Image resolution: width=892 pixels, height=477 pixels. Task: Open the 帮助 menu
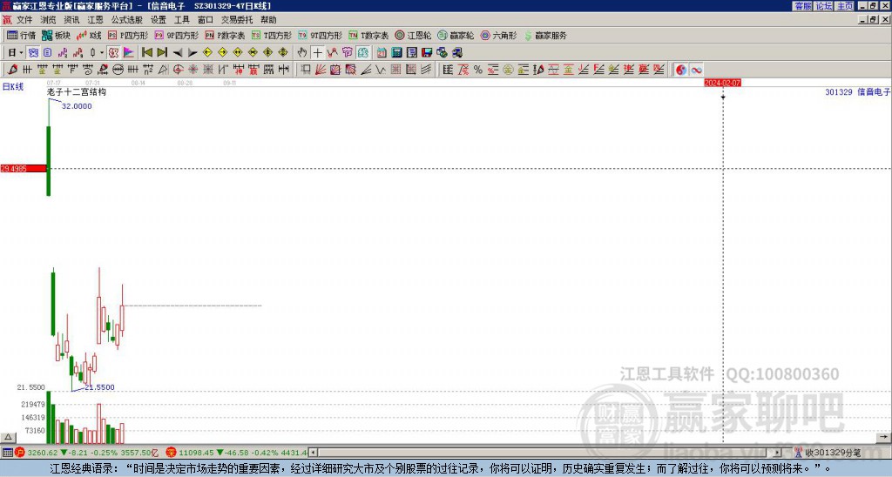coord(268,20)
